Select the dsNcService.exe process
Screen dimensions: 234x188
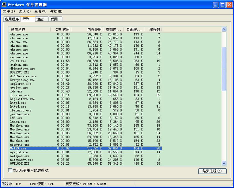point(86,76)
